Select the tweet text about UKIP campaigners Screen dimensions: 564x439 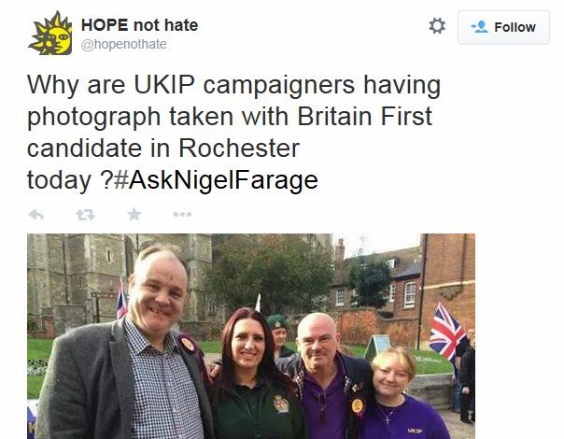click(x=233, y=132)
